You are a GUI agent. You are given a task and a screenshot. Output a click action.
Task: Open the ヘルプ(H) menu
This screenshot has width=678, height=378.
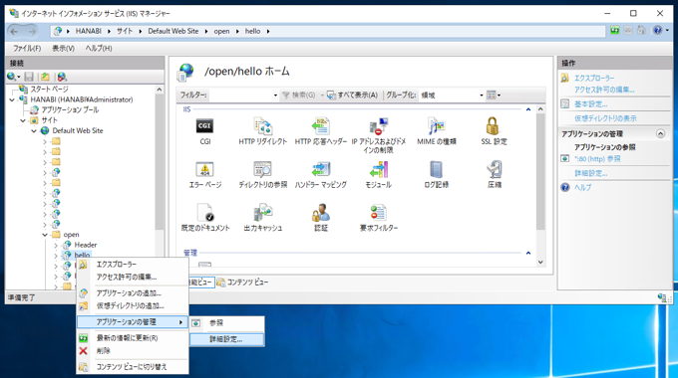pos(99,49)
